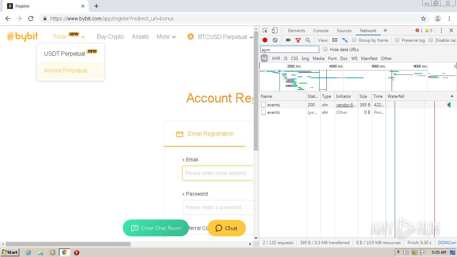Click volume icon in system tray
Screen dimensions: 457x257
click(x=406, y=252)
